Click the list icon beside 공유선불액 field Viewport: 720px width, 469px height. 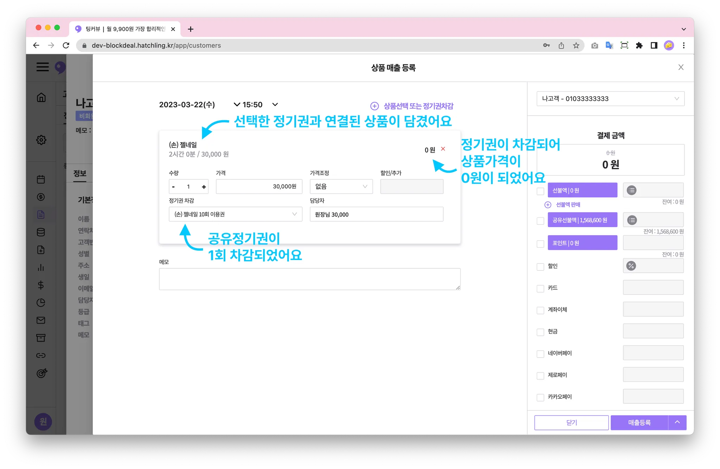coord(632,220)
